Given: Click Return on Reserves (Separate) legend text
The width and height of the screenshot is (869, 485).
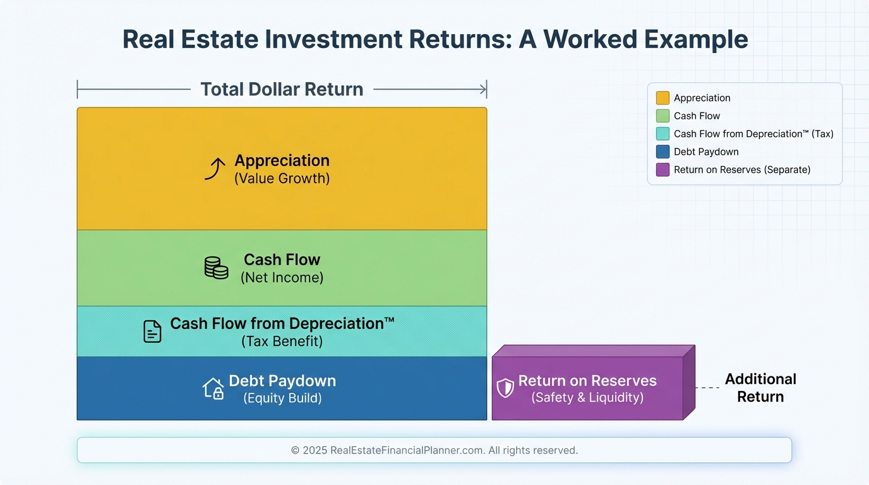Looking at the screenshot, I should pos(742,170).
